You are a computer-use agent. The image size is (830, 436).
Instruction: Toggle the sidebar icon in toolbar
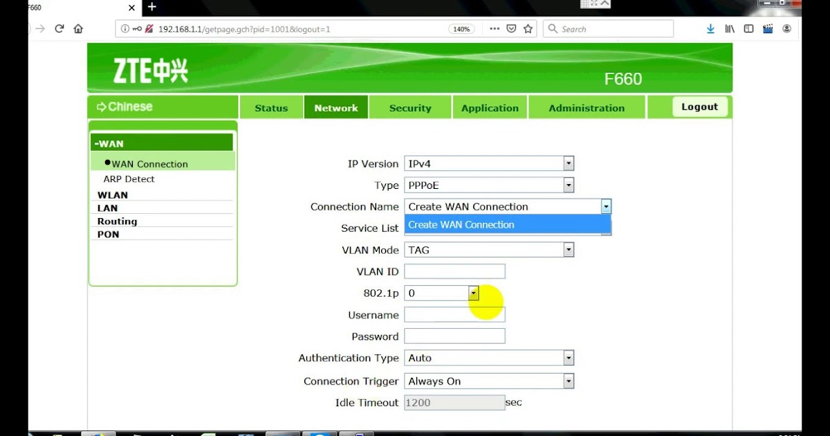[x=748, y=29]
